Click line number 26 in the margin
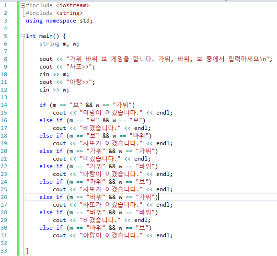Image resolution: width=277 pixels, height=256 pixels. click(4, 197)
